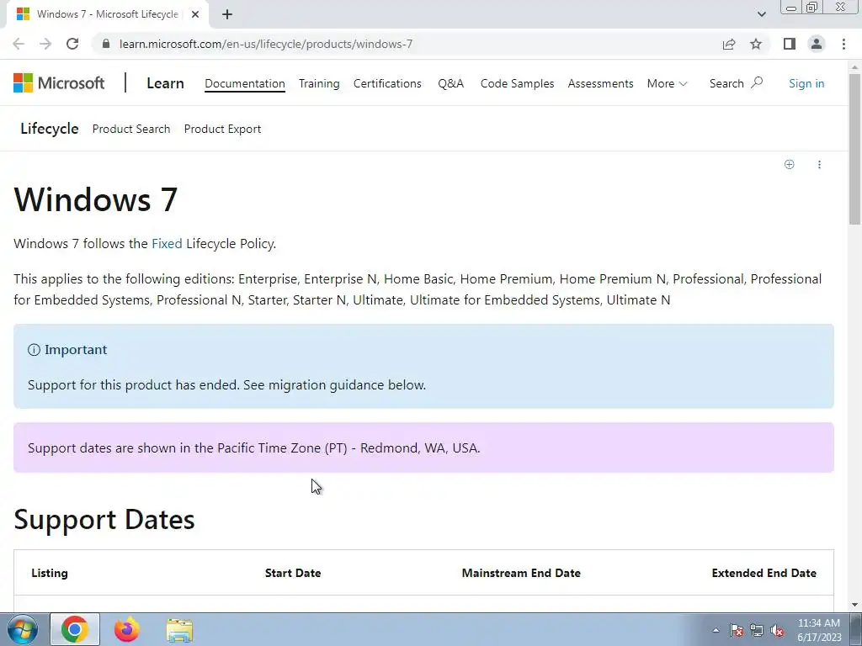Click the Support Dates heading
The height and width of the screenshot is (646, 862).
click(x=104, y=519)
